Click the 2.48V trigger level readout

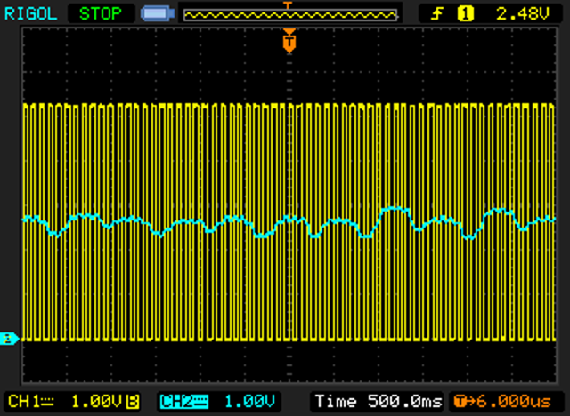click(523, 14)
